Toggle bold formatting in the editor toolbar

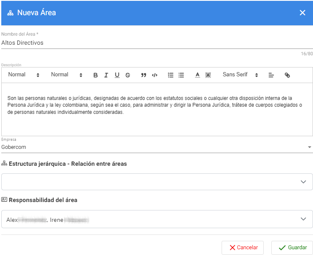coord(96,75)
